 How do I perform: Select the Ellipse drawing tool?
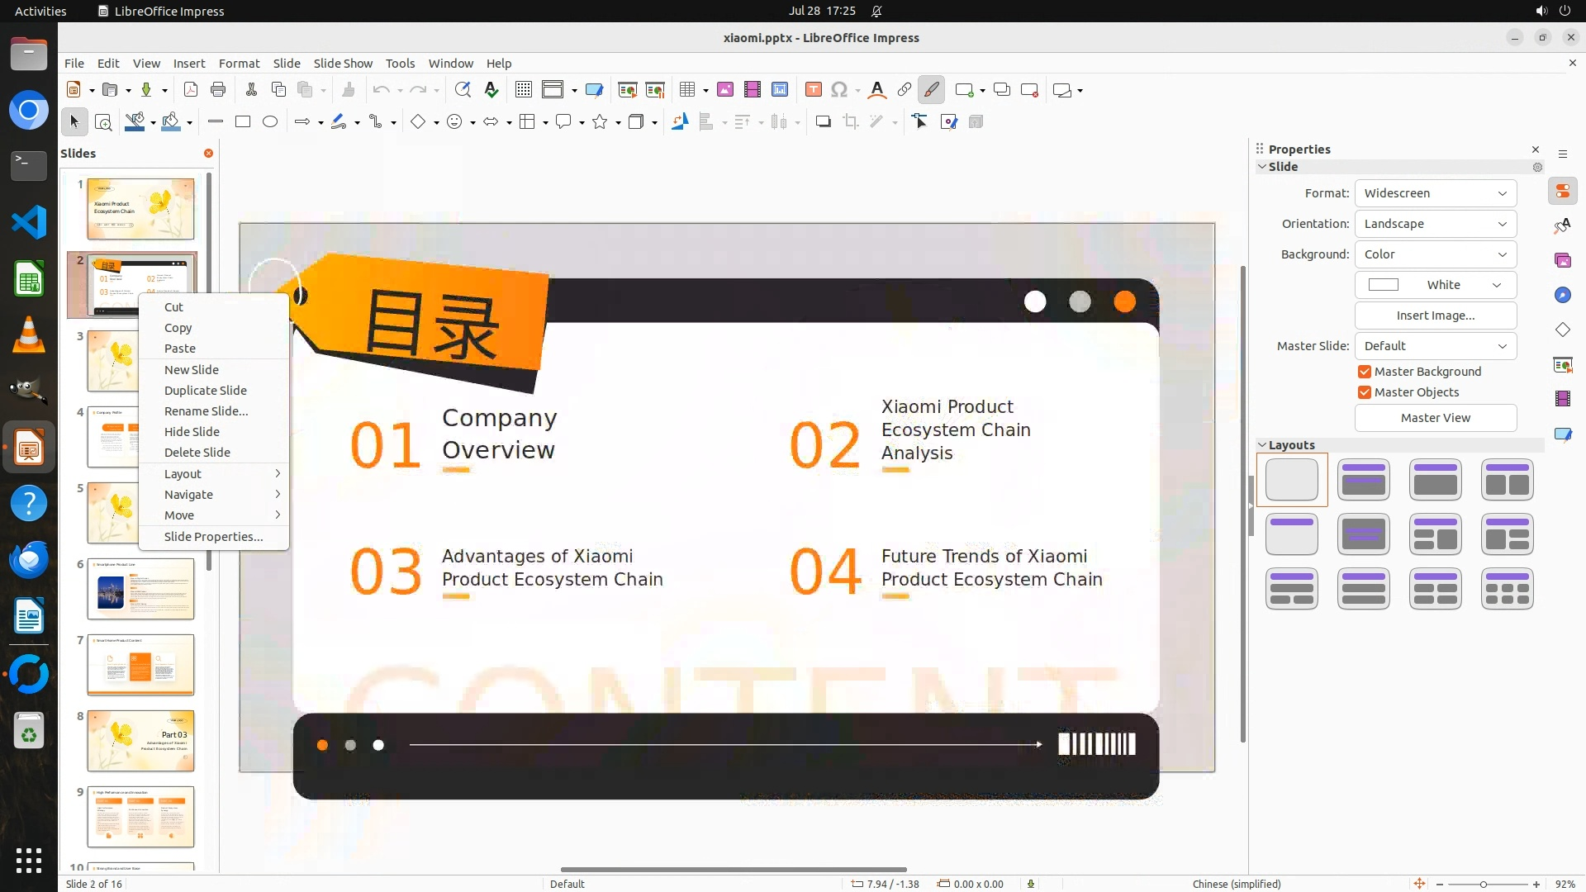click(x=270, y=122)
